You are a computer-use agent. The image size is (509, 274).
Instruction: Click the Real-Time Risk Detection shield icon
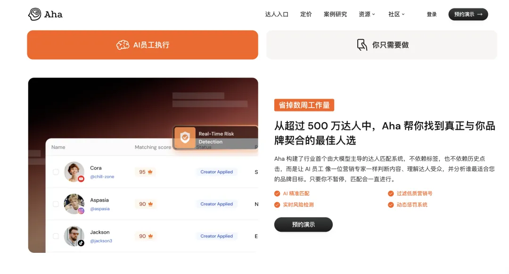[185, 138]
